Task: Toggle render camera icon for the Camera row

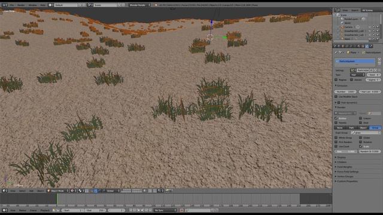Action: [378, 27]
